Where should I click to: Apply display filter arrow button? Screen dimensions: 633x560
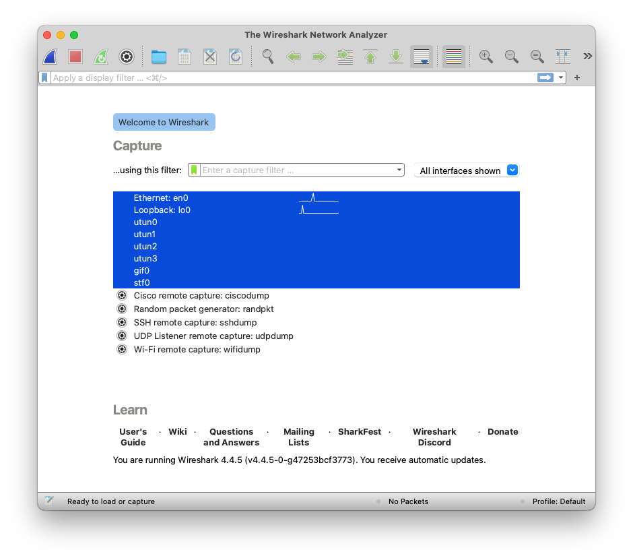click(545, 77)
